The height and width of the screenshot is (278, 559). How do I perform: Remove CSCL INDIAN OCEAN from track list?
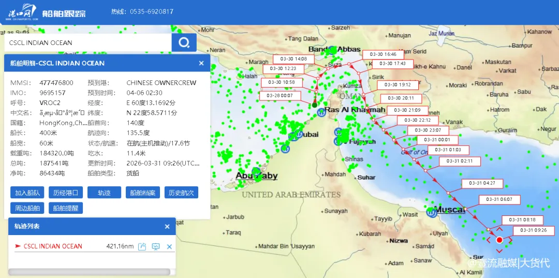(x=169, y=246)
